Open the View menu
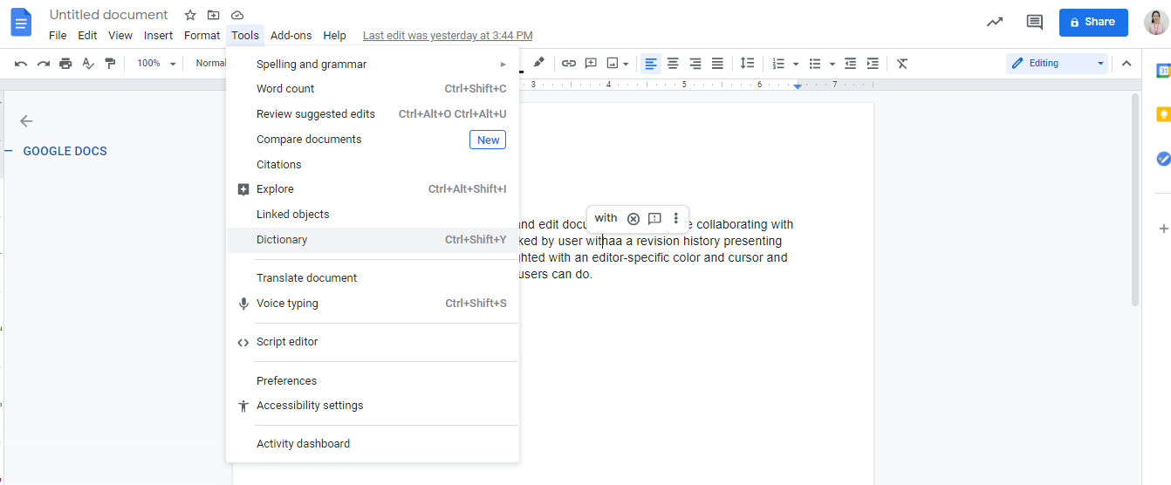This screenshot has width=1171, height=485. (120, 36)
